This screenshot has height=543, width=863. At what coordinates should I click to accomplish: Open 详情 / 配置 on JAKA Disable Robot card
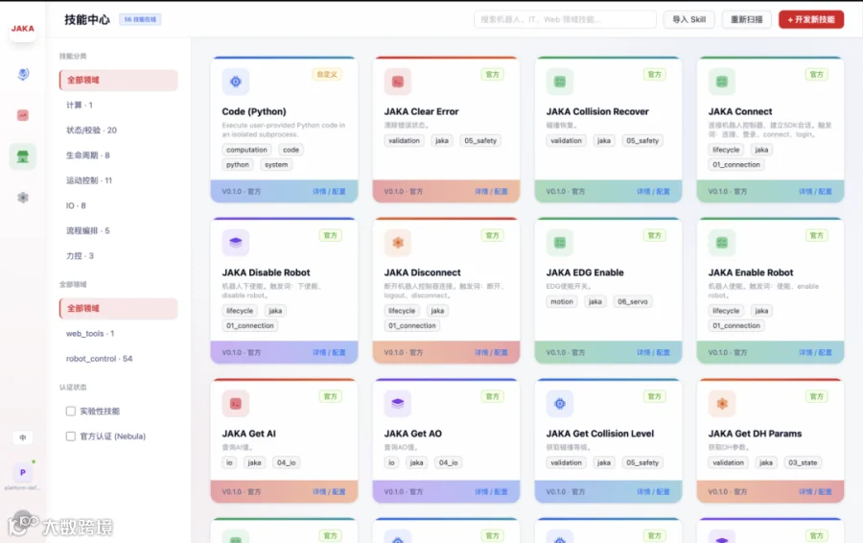tap(329, 352)
